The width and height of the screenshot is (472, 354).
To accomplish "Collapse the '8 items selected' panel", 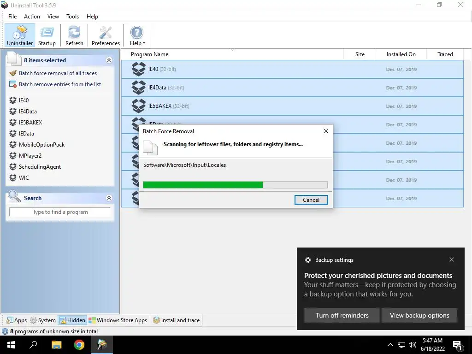I will click(x=109, y=60).
